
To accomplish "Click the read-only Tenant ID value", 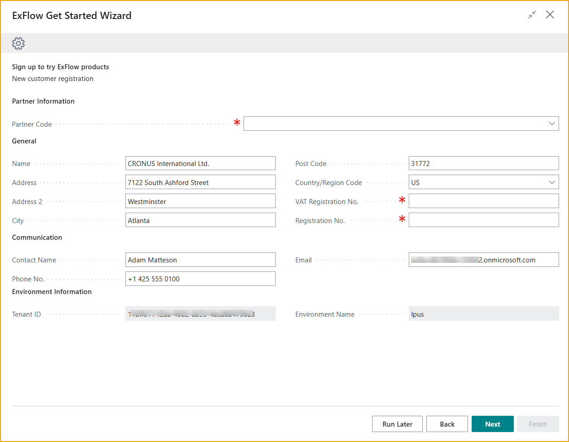I will (201, 314).
